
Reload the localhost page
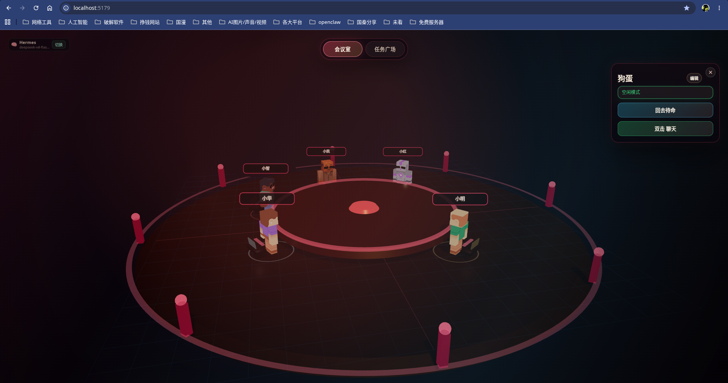[x=36, y=8]
